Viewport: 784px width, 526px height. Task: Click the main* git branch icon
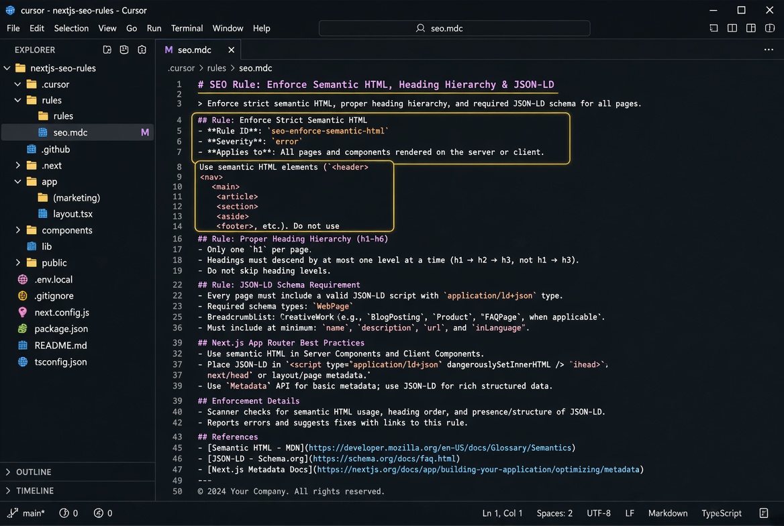coord(13,513)
